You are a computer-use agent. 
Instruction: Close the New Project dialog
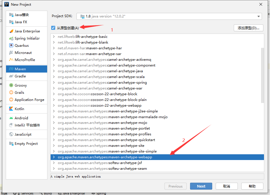coord(261,4)
